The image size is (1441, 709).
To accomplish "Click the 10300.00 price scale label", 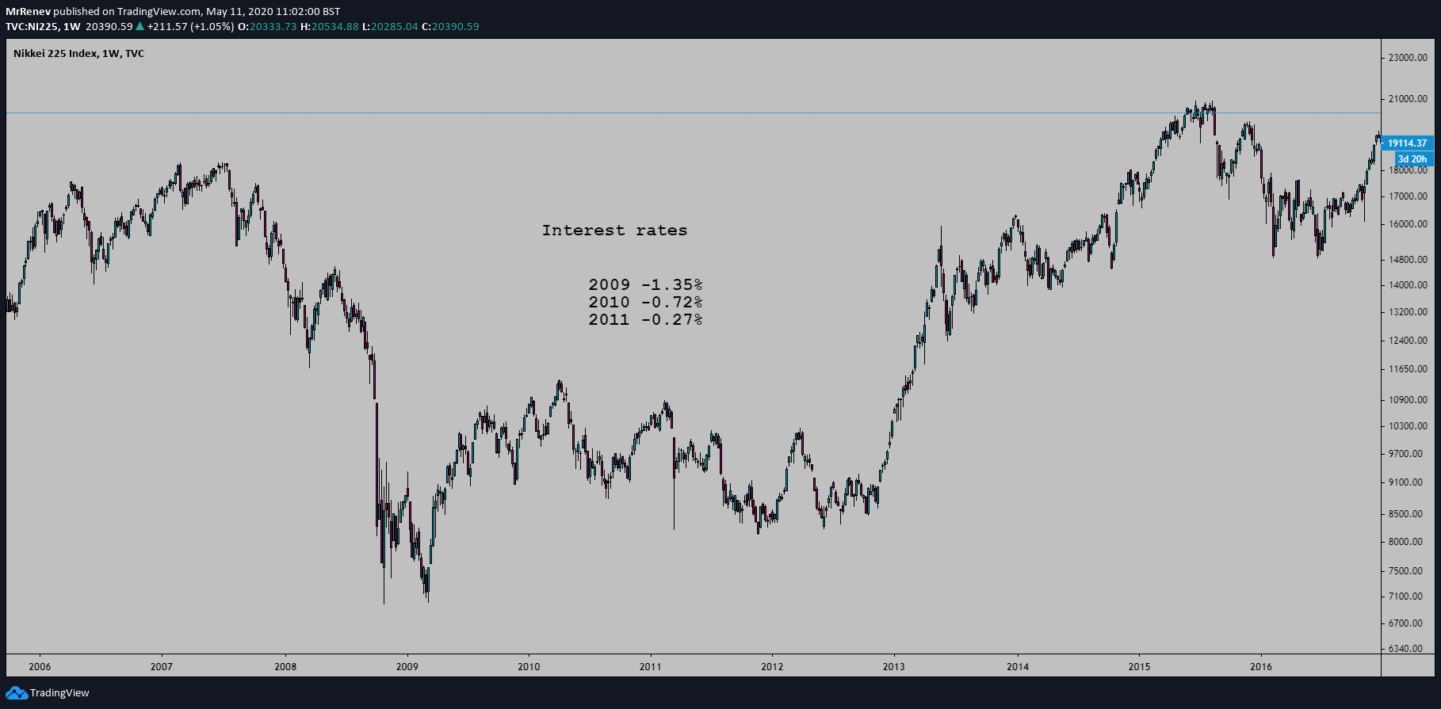I will tap(1408, 426).
